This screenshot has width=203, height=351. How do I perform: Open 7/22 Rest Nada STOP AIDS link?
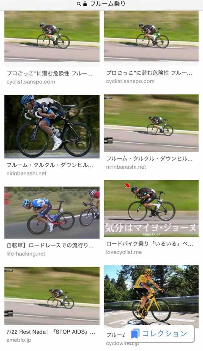tap(51, 332)
